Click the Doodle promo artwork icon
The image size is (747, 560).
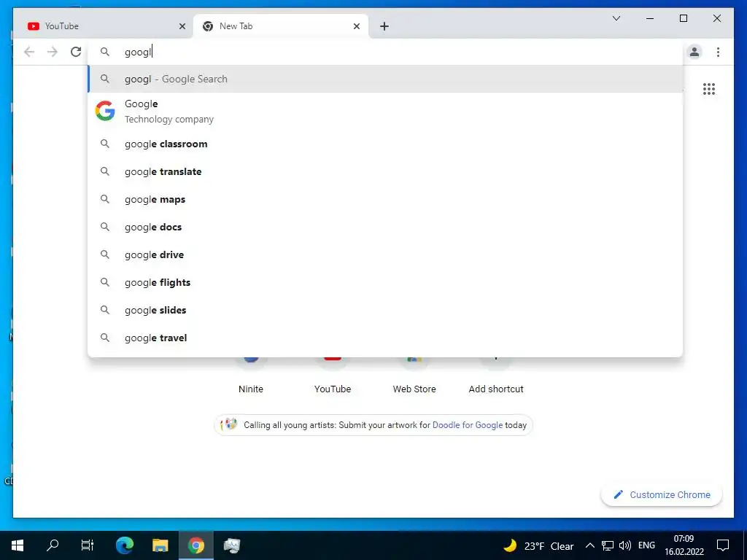pos(228,424)
